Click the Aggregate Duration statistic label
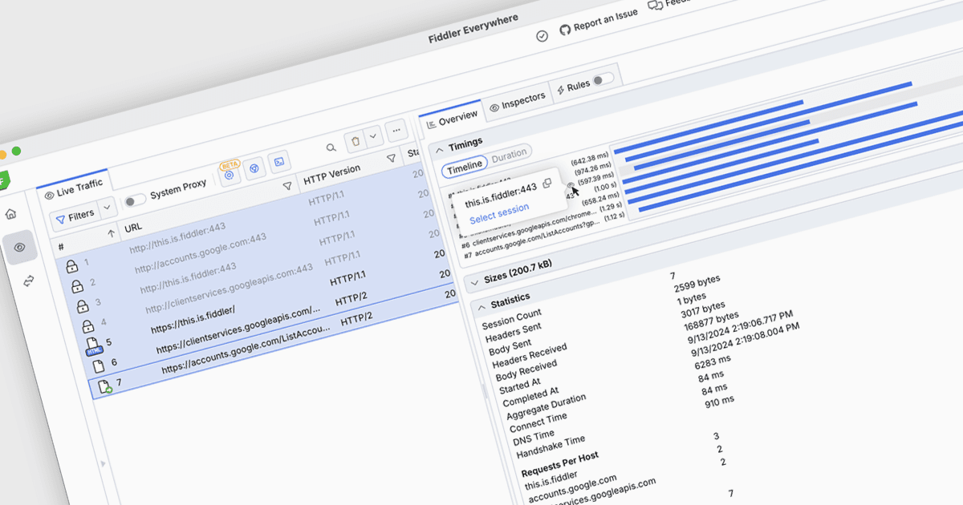Image resolution: width=963 pixels, height=505 pixels. pos(545,405)
